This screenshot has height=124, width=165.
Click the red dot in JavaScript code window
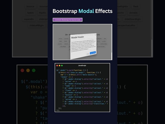[x=57, y=66]
